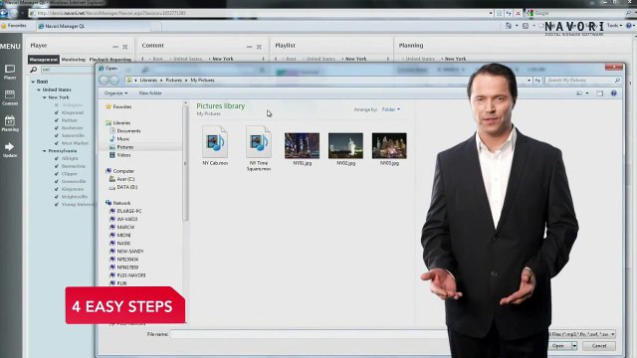Open the Documents library
Screen dimensions: 637x358
(124, 130)
